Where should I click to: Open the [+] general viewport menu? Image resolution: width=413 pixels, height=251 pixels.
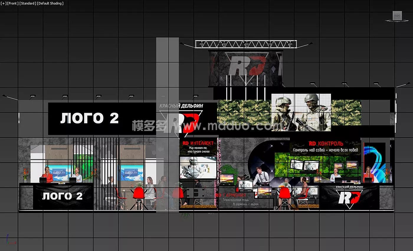pos(3,3)
